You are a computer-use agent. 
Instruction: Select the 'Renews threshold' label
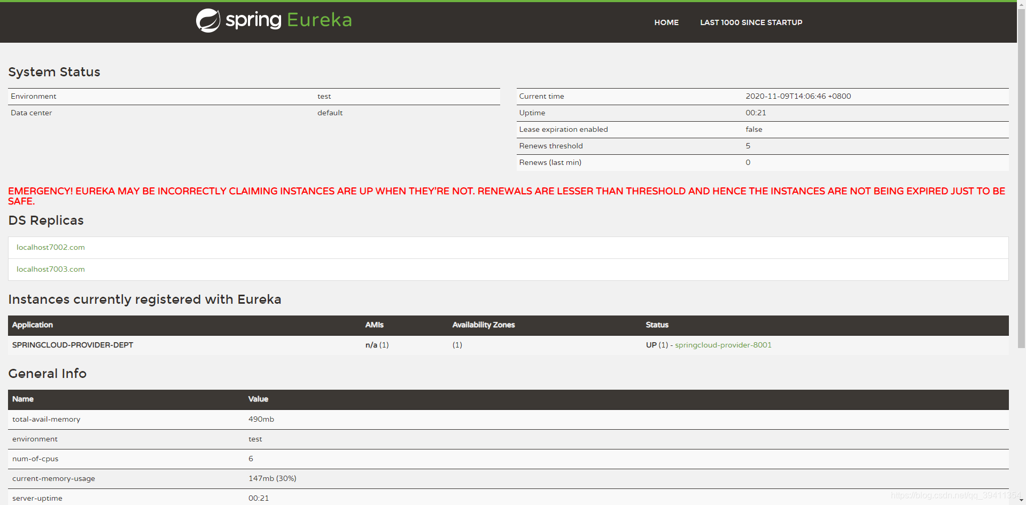[551, 146]
